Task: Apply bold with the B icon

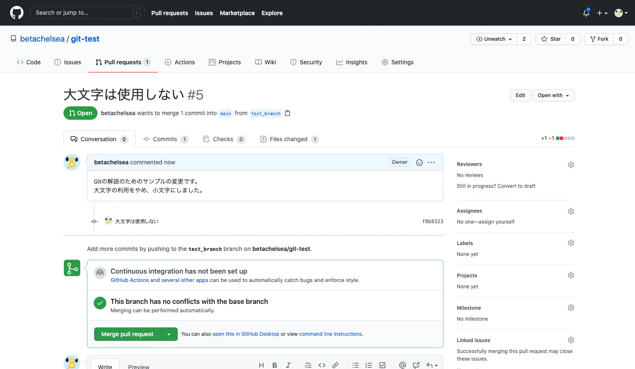Action: coord(275,365)
